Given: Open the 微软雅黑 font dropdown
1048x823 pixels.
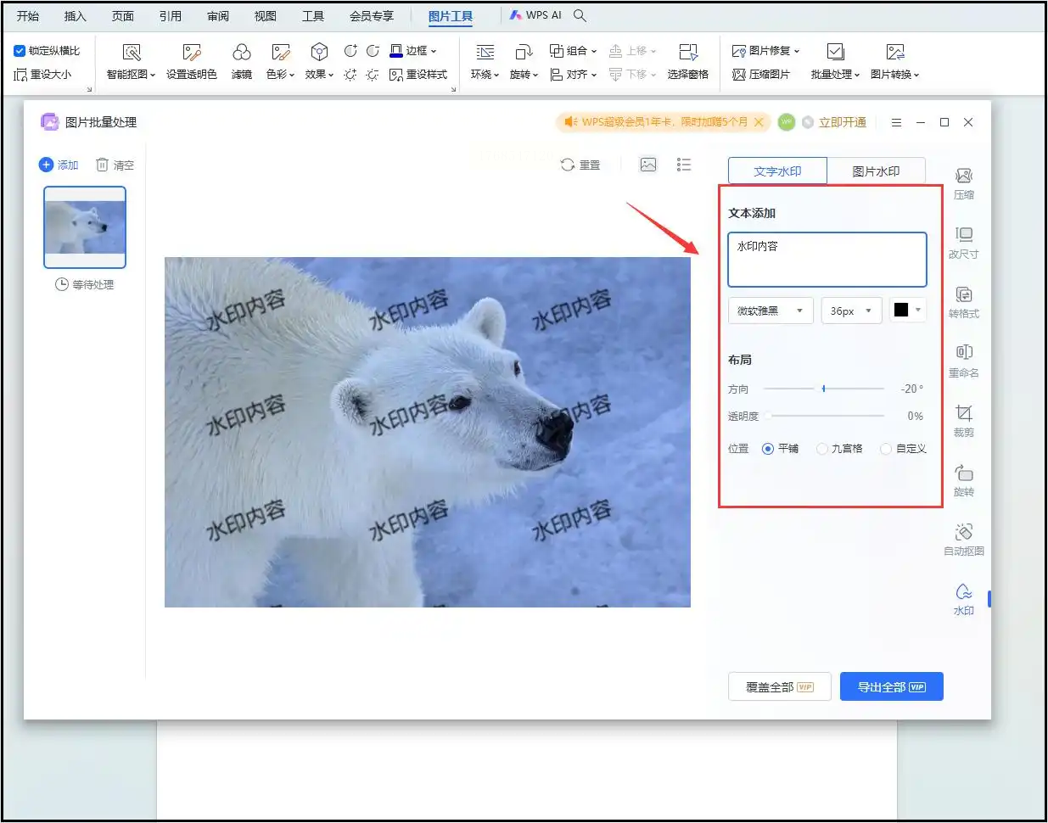Looking at the screenshot, I should [771, 311].
